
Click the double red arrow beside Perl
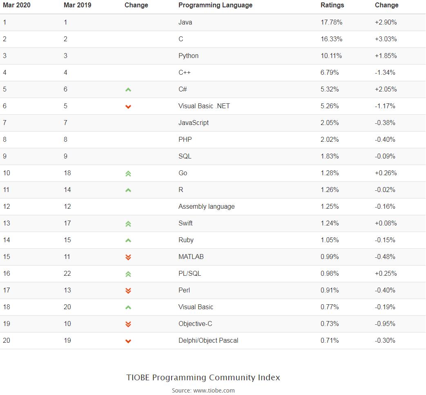click(x=128, y=291)
